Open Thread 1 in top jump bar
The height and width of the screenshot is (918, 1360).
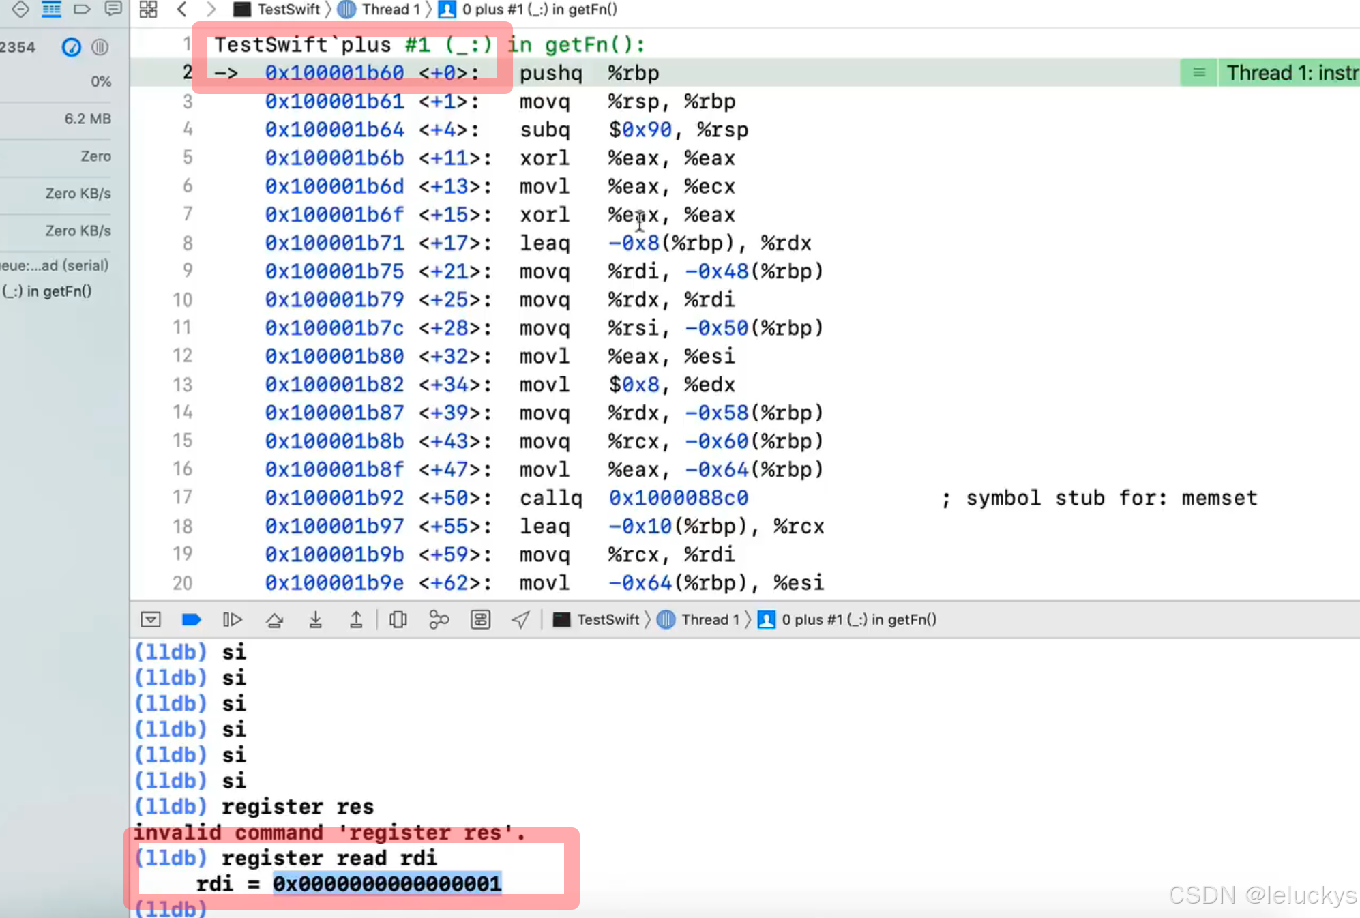(x=389, y=10)
